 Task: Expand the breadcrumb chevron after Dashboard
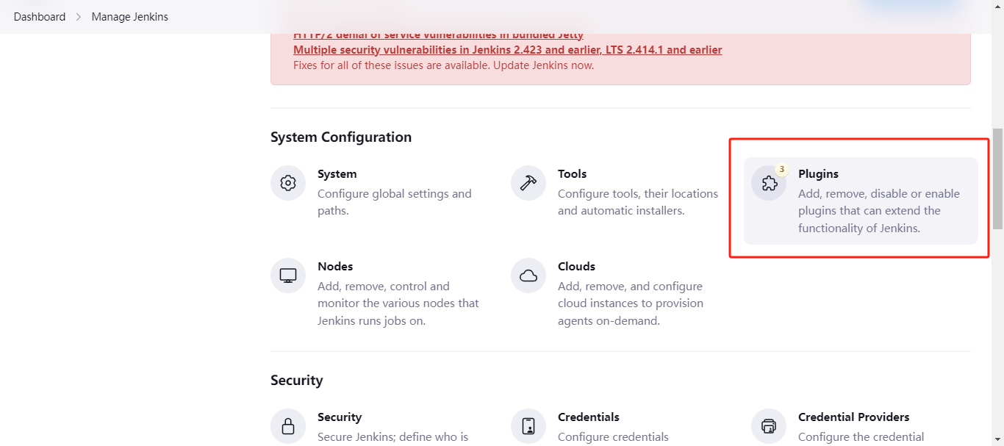click(x=79, y=17)
